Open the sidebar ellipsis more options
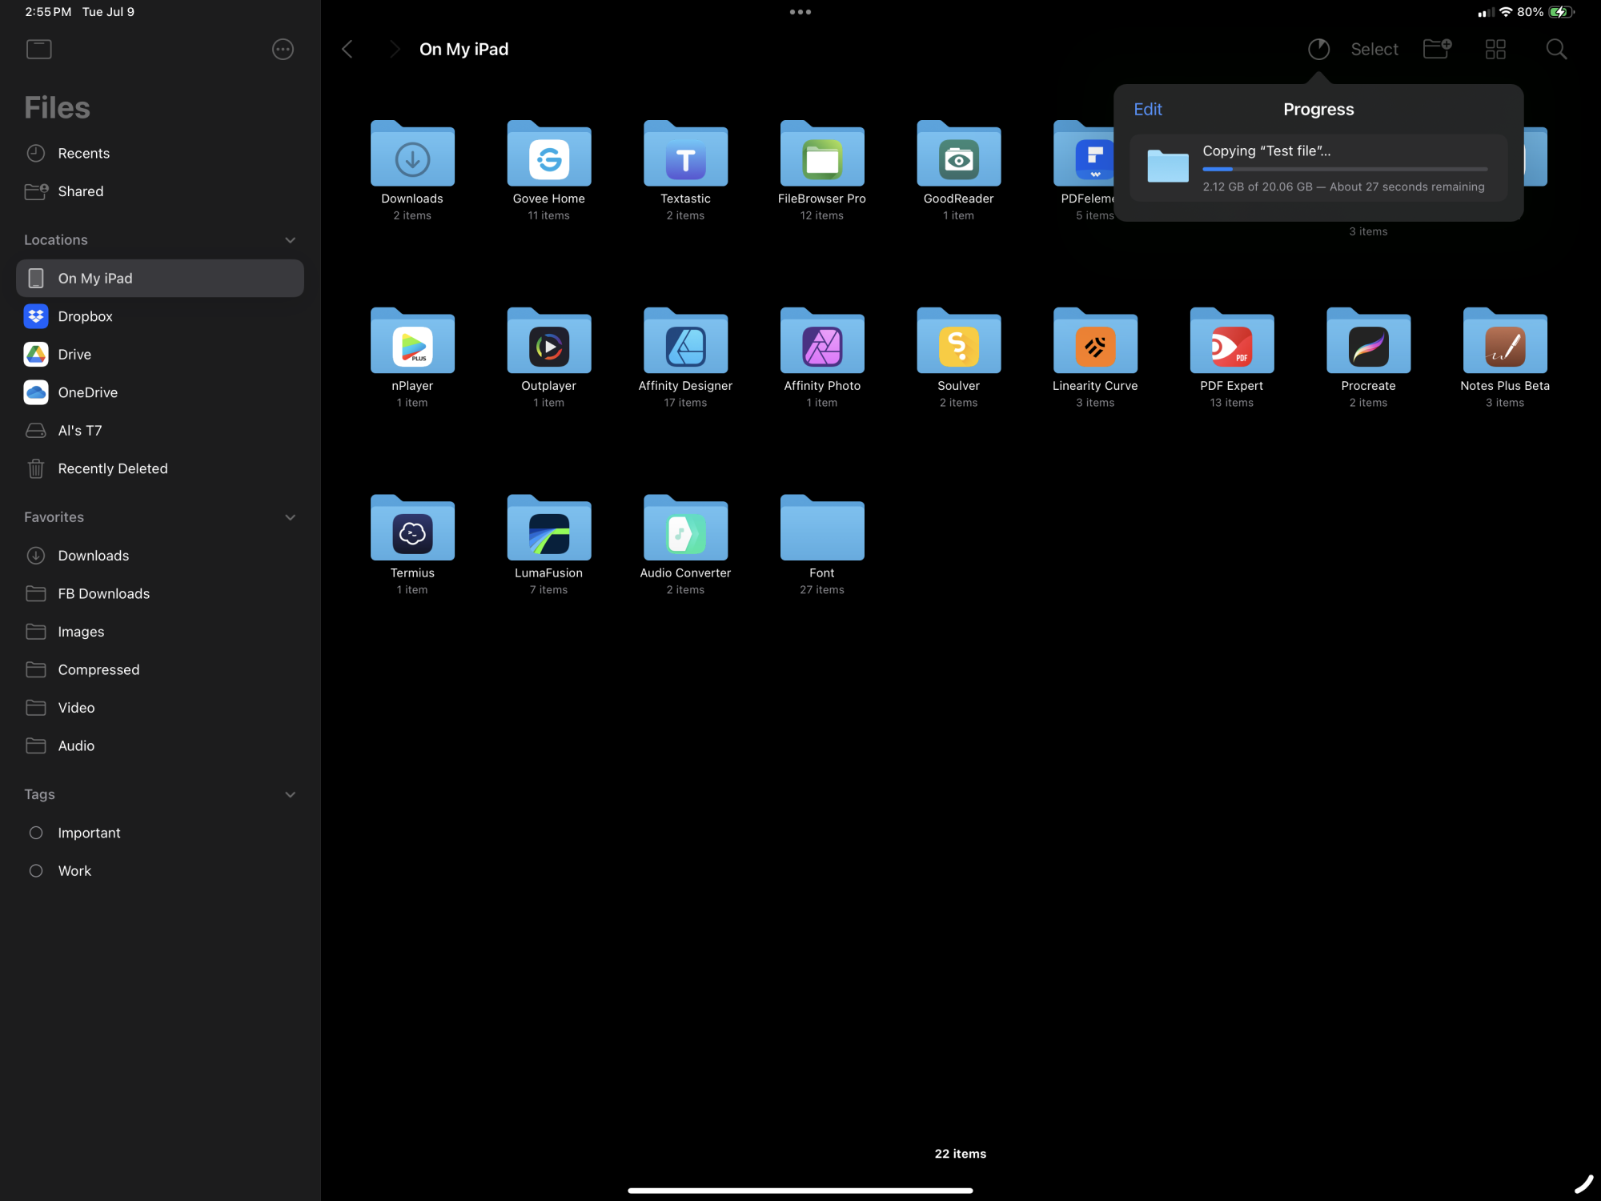 (x=283, y=50)
